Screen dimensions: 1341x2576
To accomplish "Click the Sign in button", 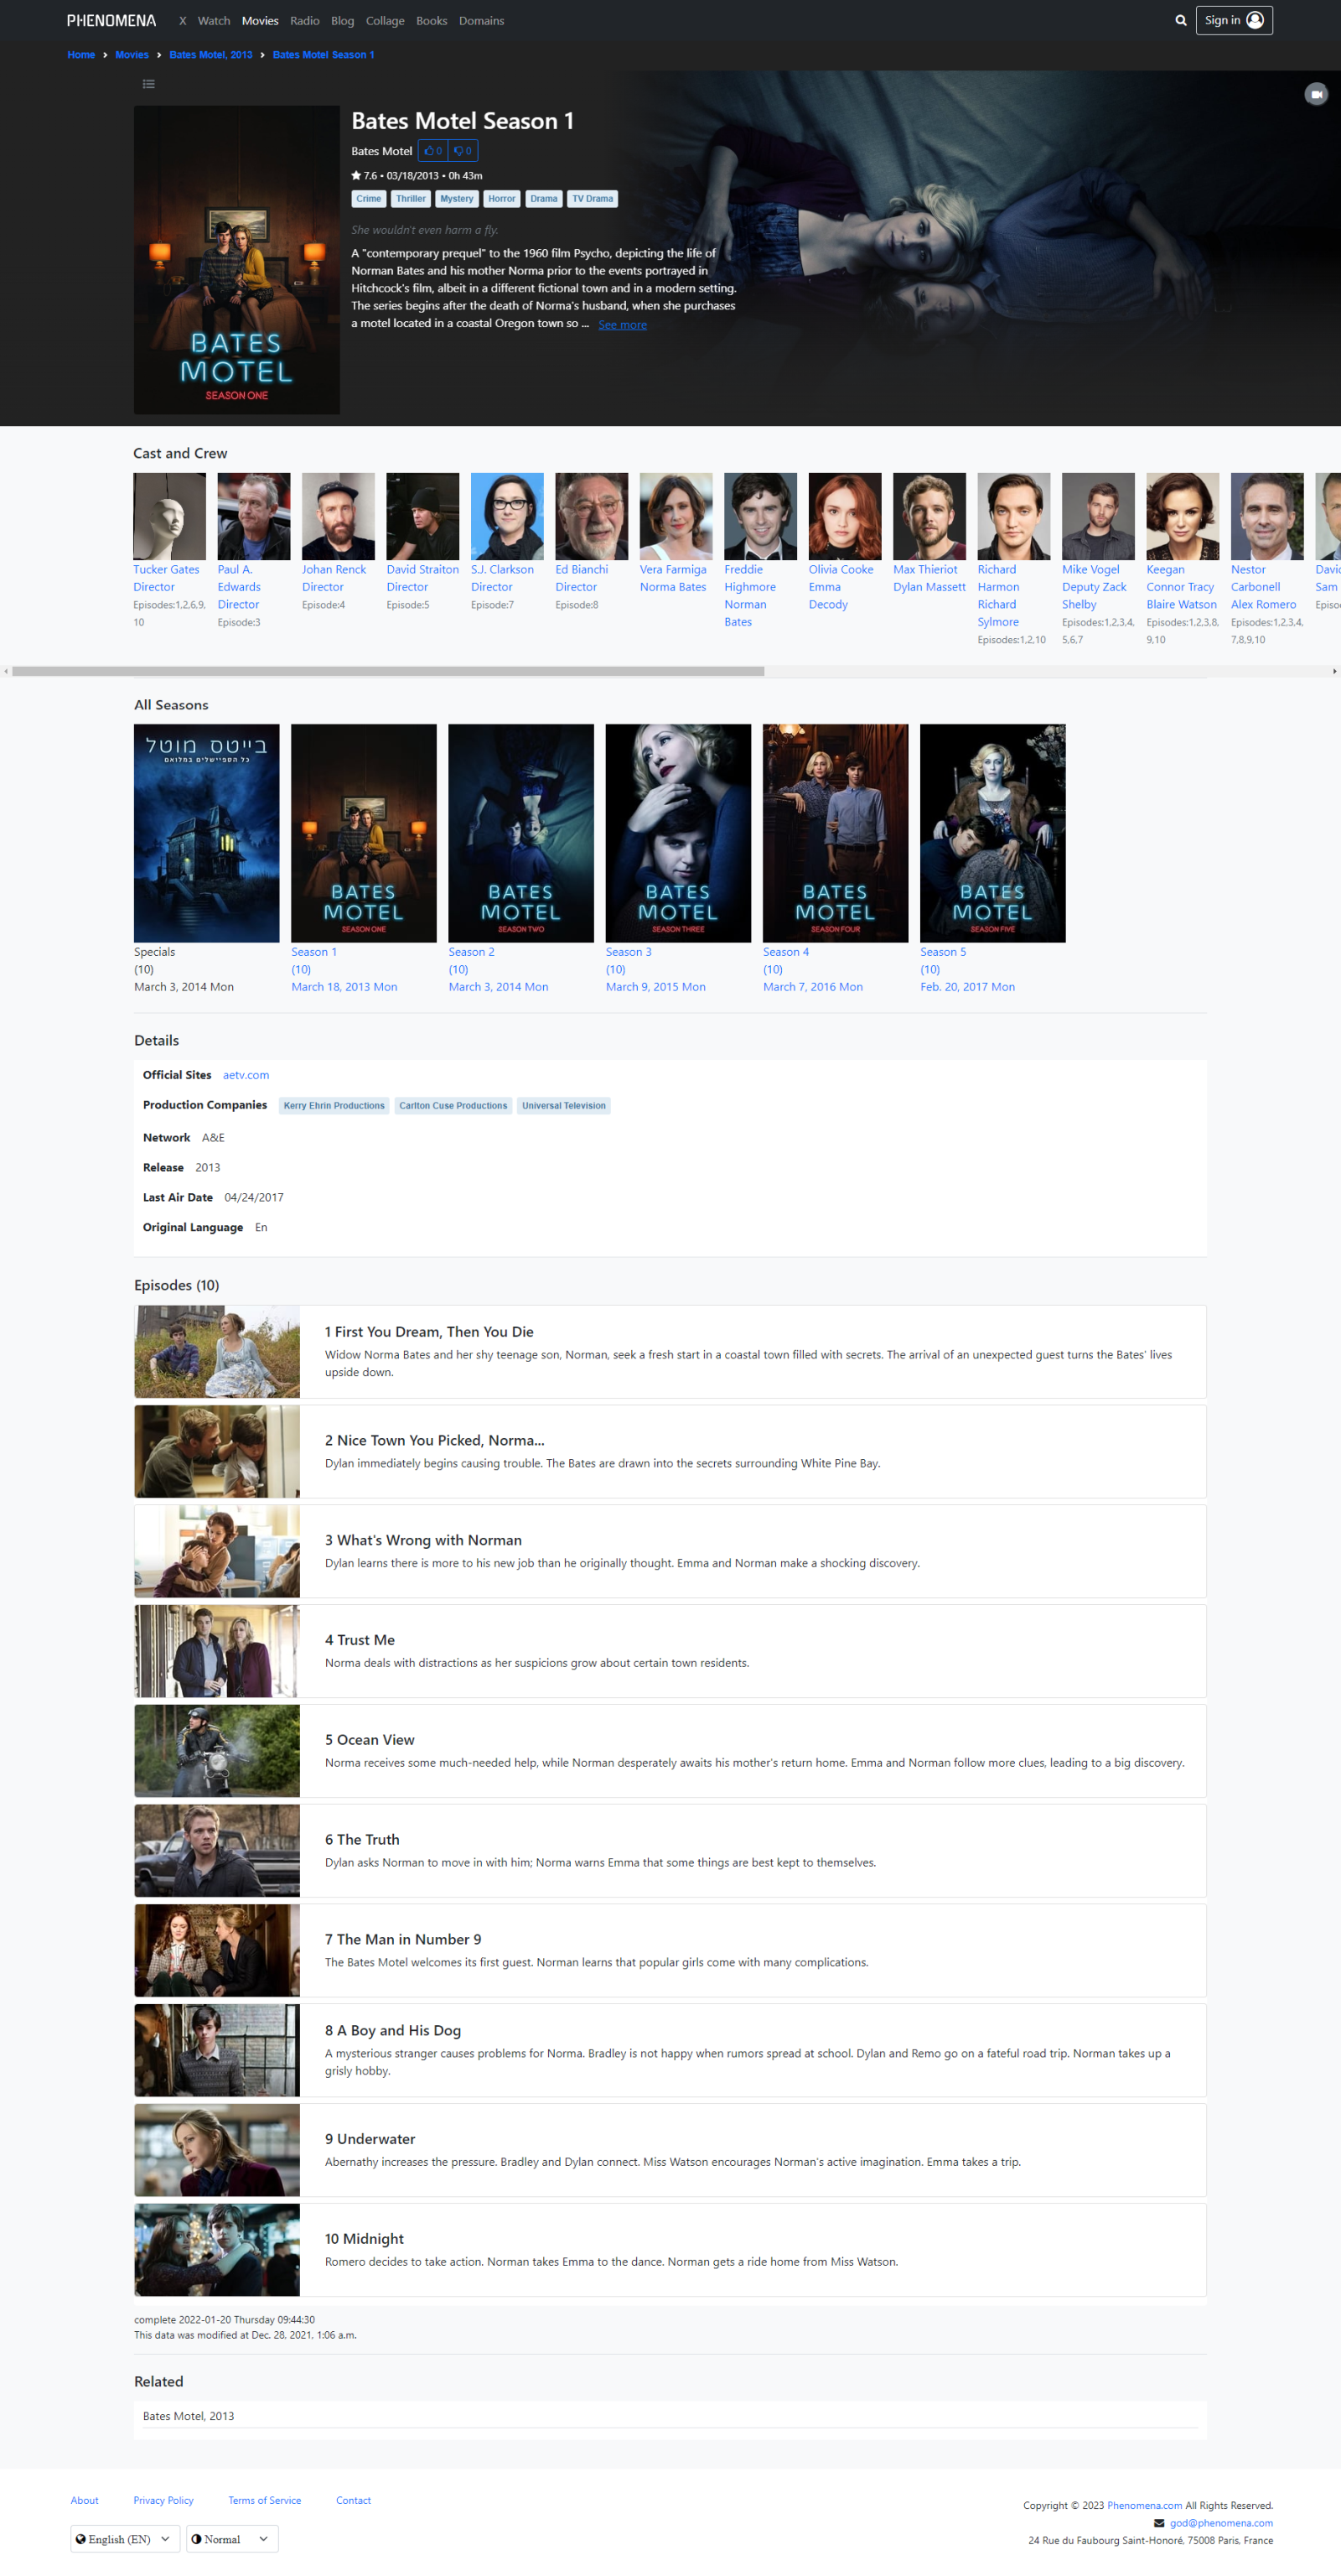I will pyautogui.click(x=1233, y=20).
